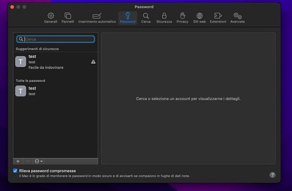Click T avatar under Suggerimenti di sicurezza
292x191 pixels.
tap(21, 62)
